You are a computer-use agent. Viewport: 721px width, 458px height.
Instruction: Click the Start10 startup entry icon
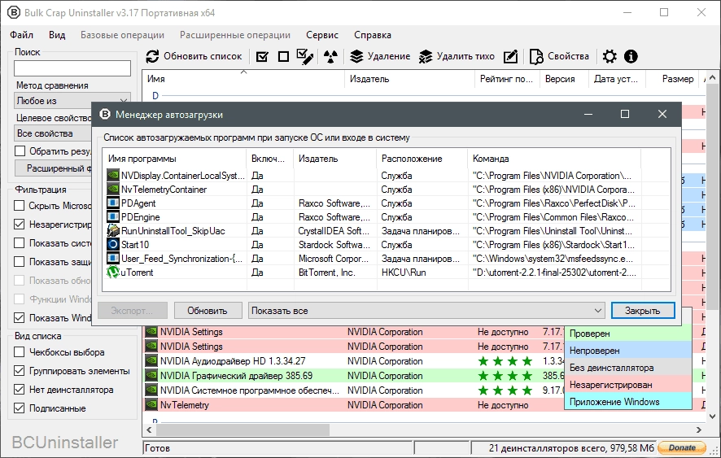[112, 245]
